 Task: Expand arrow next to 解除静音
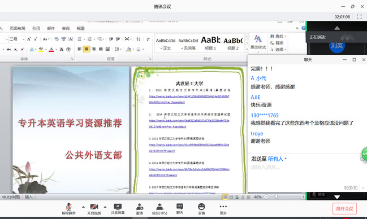coord(83,207)
